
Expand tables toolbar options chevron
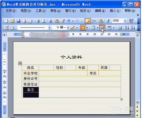point(139,28)
